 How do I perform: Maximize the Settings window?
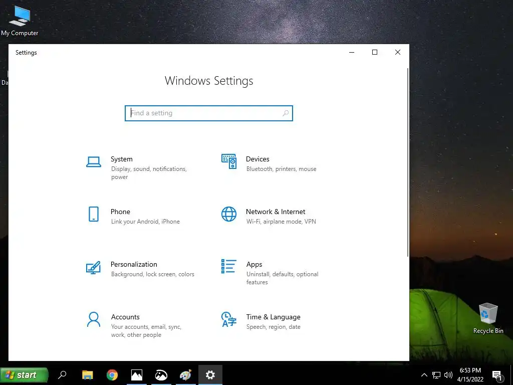375,52
